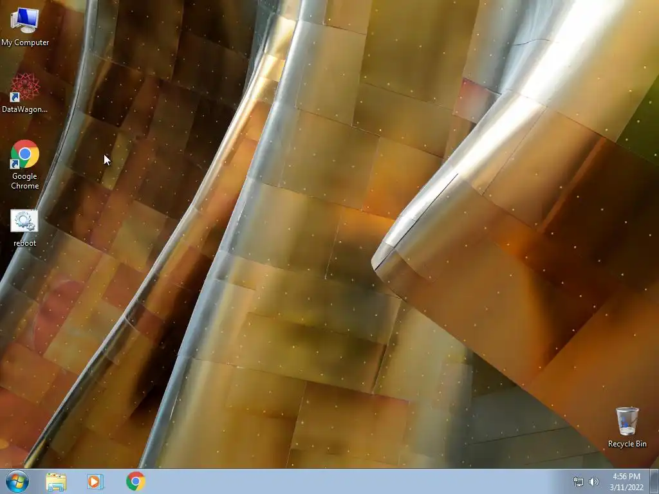Select the Recycle Bin icon
Viewport: 659px width, 494px height.
point(627,427)
